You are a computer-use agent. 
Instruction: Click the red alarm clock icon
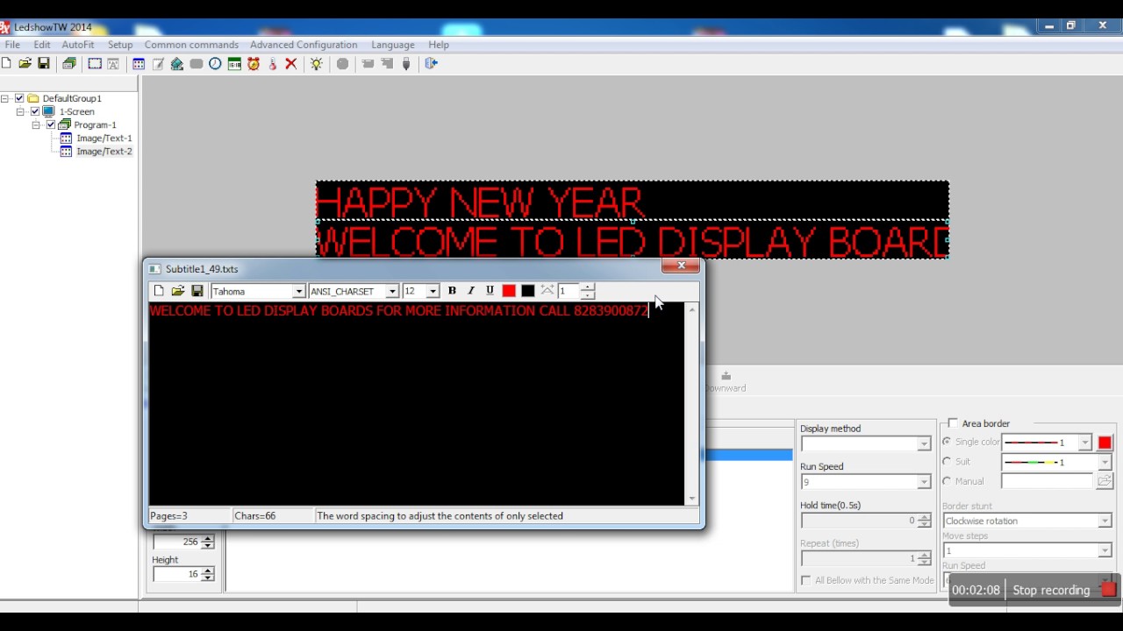(x=254, y=64)
